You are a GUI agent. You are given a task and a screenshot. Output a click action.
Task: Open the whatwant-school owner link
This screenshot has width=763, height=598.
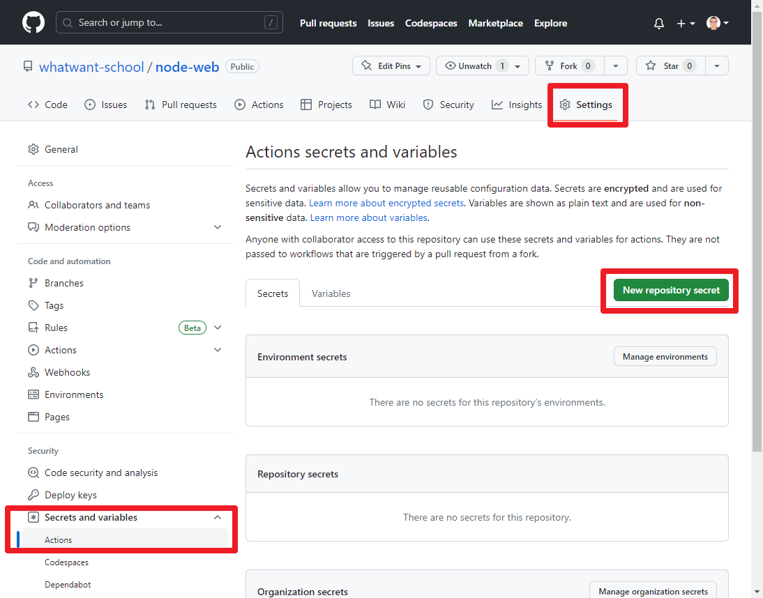point(91,67)
